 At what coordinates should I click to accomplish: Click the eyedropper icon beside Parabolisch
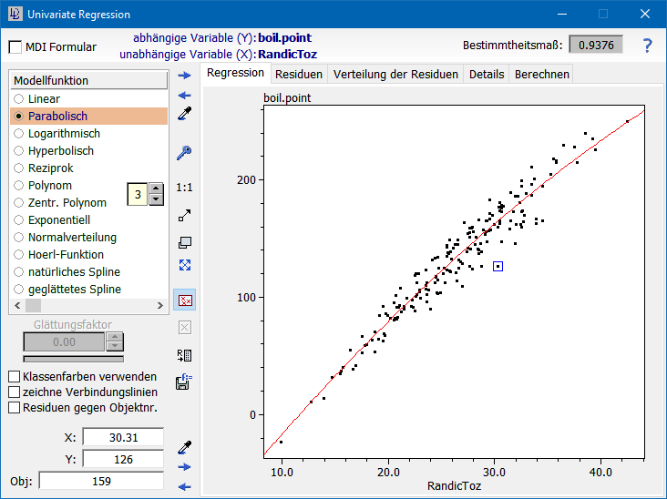(x=184, y=114)
